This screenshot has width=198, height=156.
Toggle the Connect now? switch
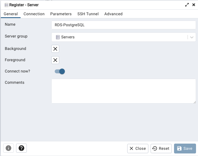pyautogui.click(x=60, y=71)
